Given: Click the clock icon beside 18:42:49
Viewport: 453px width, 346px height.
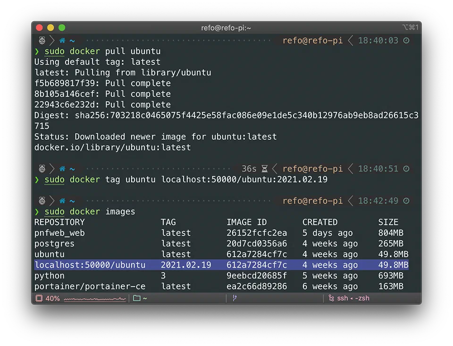Looking at the screenshot, I should 406,201.
